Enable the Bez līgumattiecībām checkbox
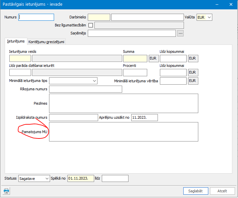 [90, 25]
